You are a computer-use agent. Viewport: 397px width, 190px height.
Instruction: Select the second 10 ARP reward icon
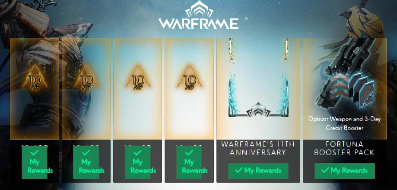(86, 78)
